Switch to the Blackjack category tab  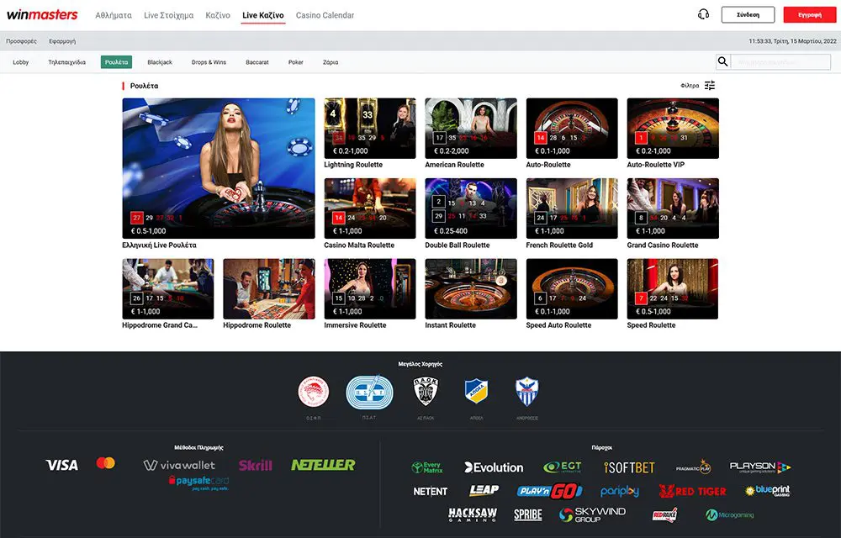click(x=160, y=62)
